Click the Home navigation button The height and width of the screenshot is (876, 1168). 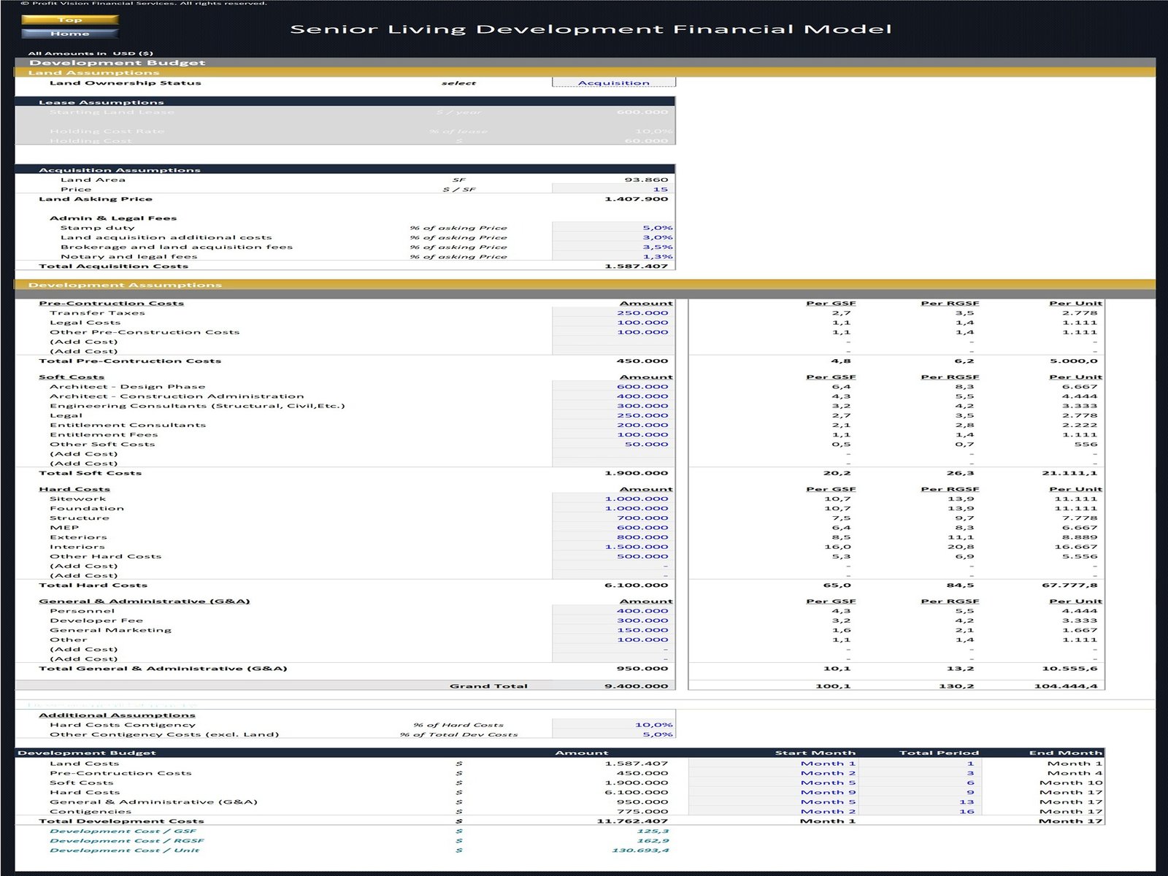[69, 34]
